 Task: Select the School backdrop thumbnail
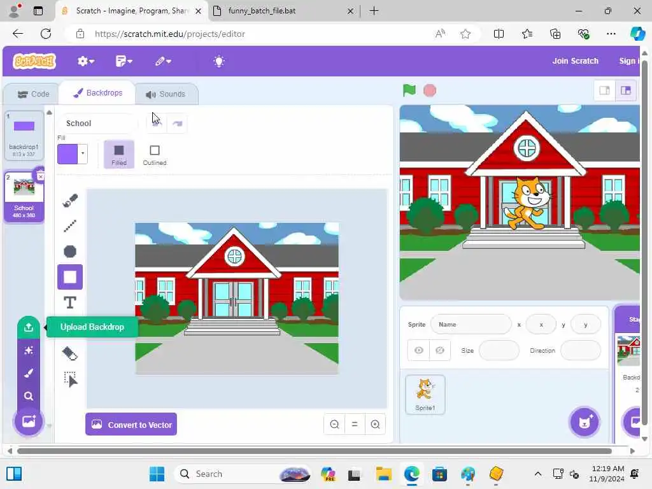(x=24, y=196)
